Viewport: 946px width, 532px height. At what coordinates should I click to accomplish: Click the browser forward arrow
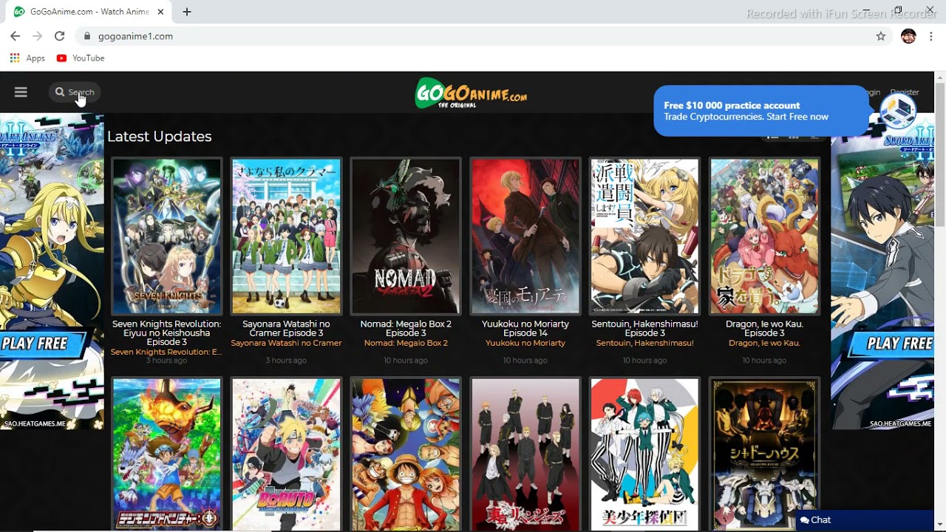(x=38, y=36)
